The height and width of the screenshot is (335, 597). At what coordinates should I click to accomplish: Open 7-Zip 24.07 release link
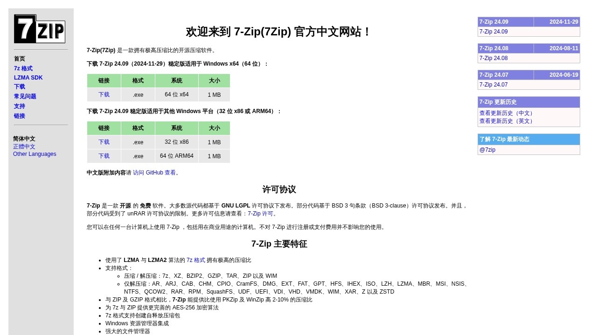(493, 85)
